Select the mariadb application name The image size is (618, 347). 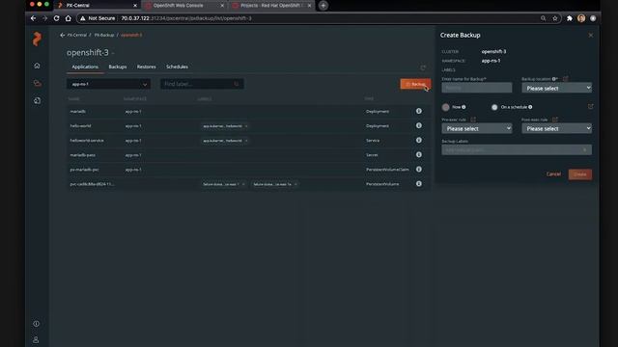pyautogui.click(x=77, y=112)
